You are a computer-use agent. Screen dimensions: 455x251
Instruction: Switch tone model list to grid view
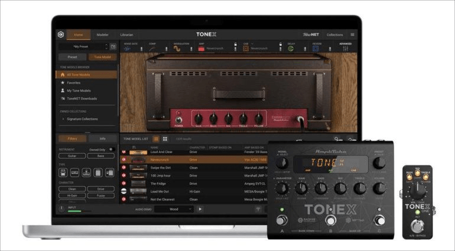165,139
